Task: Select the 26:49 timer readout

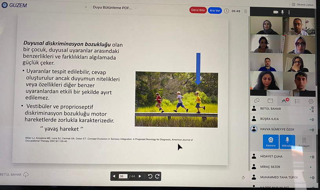Action: (x=236, y=11)
